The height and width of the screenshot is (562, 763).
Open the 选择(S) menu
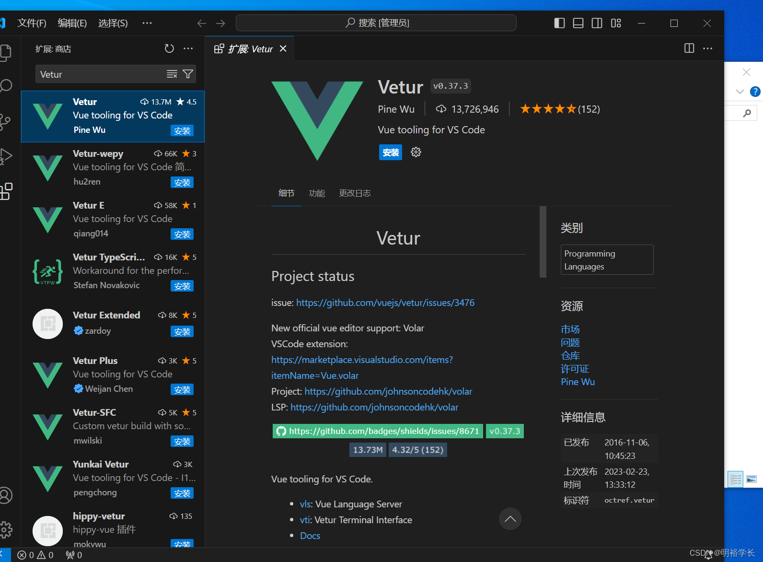pos(113,23)
